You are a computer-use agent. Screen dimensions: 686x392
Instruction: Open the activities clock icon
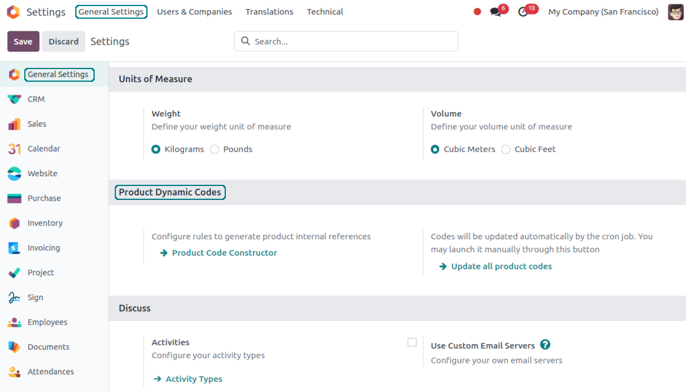click(523, 12)
